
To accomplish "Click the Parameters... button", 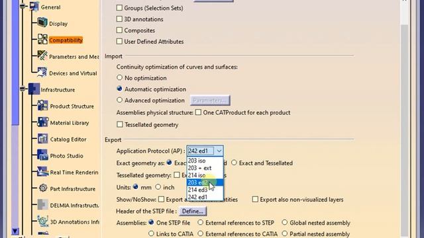I will coord(210,100).
